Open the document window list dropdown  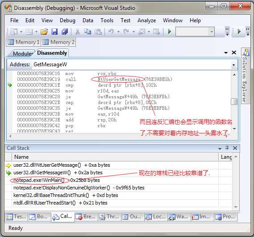pyautogui.click(x=226, y=52)
